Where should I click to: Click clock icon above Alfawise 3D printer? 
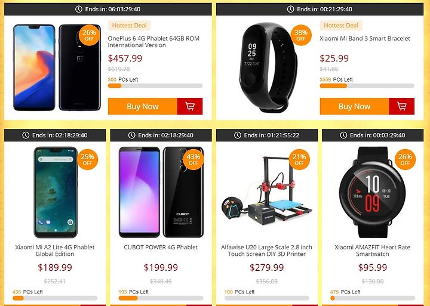pyautogui.click(x=238, y=135)
